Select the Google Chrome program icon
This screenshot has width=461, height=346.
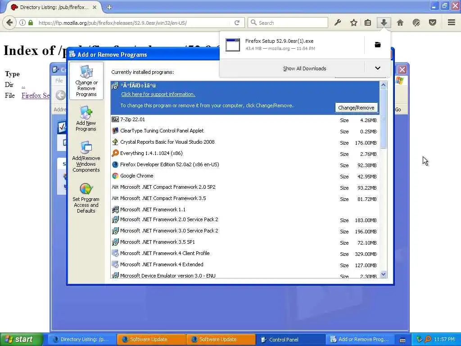pos(115,176)
